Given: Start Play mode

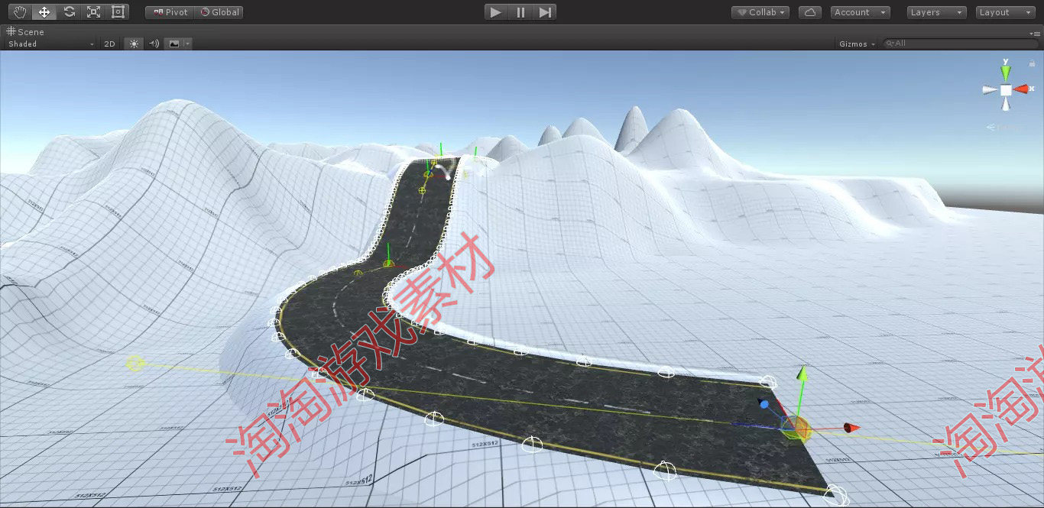Looking at the screenshot, I should (x=496, y=12).
